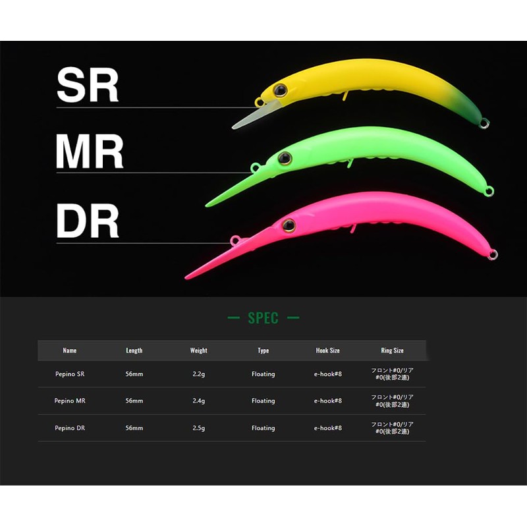Click the Hook Size column header
The height and width of the screenshot is (527, 527).
click(327, 350)
